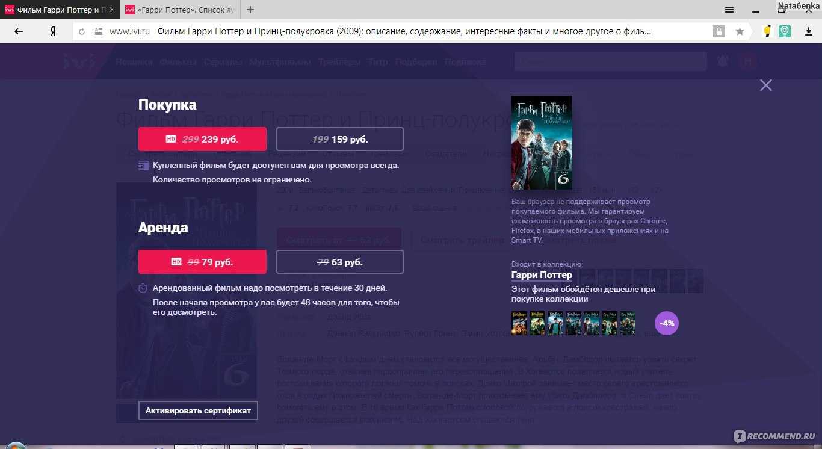Open a new tab with the plus button
Screen dimensions: 822x449
click(x=250, y=10)
